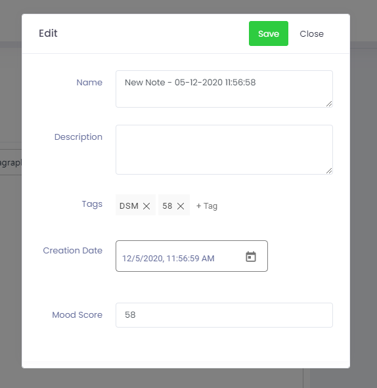Focus the Name text area
Screen dimensions: 377x388
224,89
